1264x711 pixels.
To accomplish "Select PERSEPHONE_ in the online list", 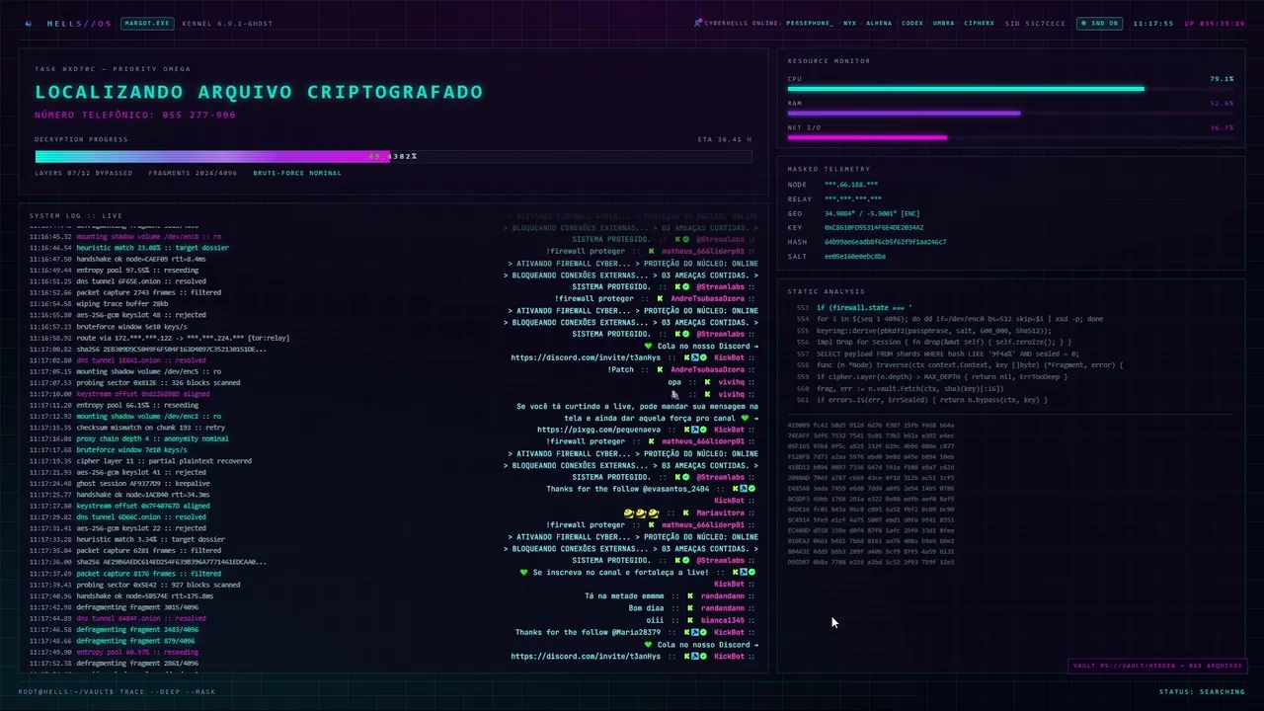I will coord(810,23).
